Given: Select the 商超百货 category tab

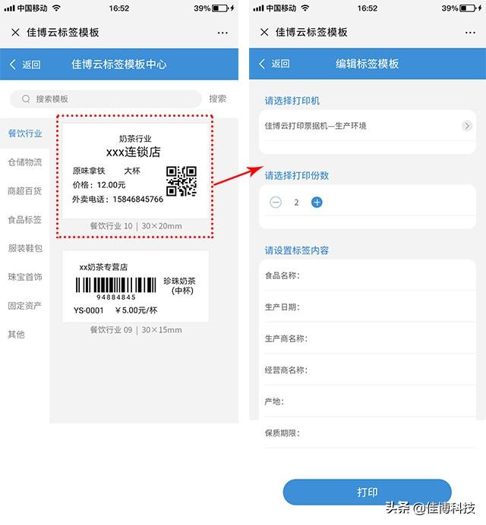Looking at the screenshot, I should 25,191.
